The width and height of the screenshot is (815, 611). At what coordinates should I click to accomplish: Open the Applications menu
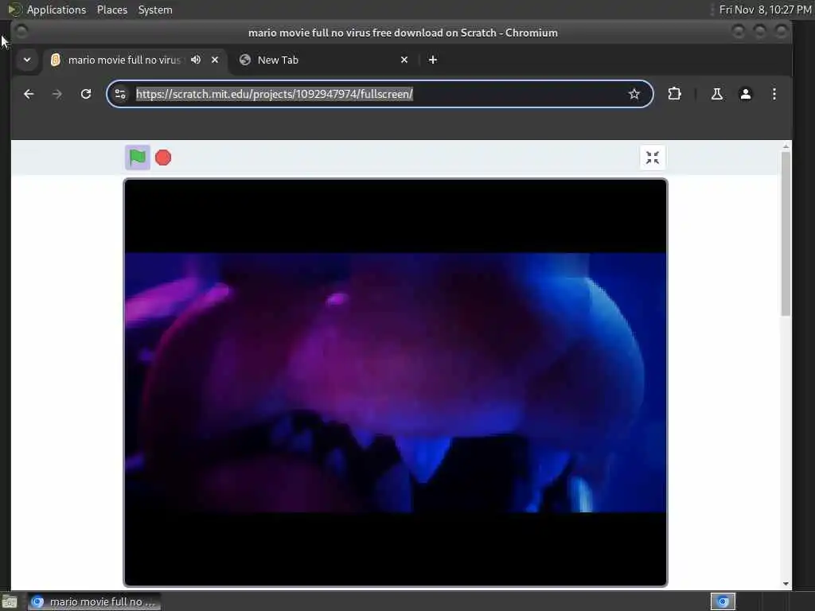[57, 10]
